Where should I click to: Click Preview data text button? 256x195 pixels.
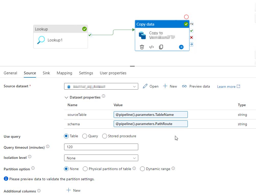200,86
